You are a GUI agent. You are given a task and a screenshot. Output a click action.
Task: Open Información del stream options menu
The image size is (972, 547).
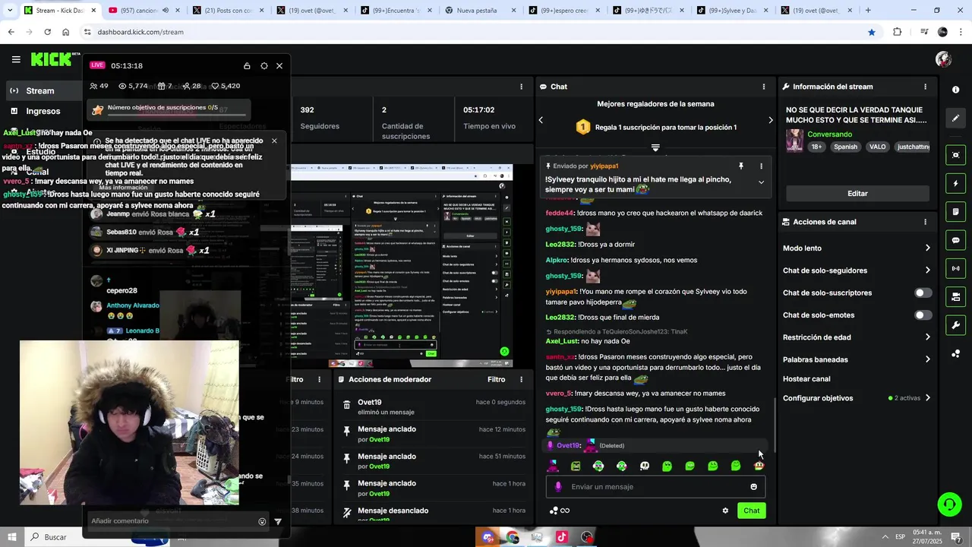coord(925,87)
